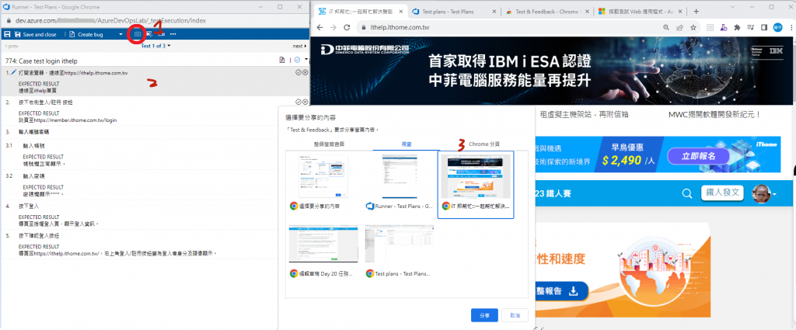The image size is (796, 330).
Task: Mark step 1 as passed
Action: click(x=298, y=73)
